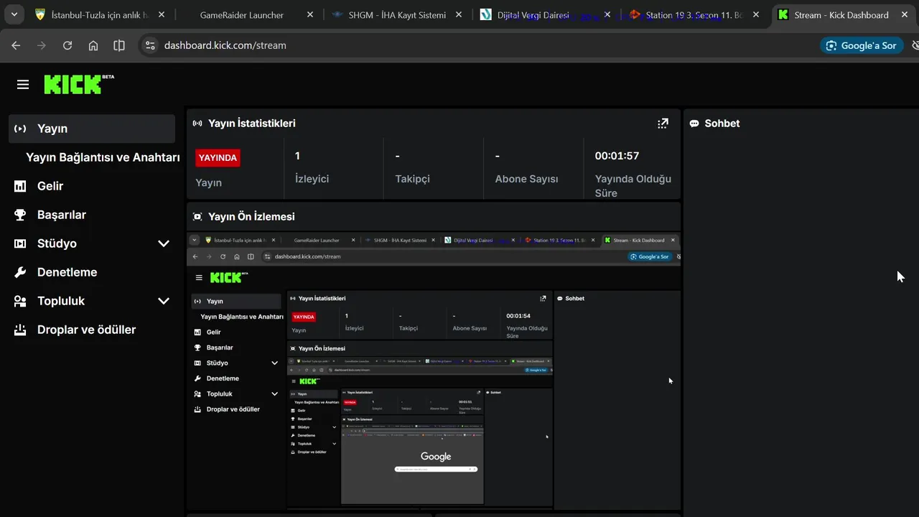Expand the Stüdyo submenu chevron
The height and width of the screenshot is (517, 919).
click(164, 243)
